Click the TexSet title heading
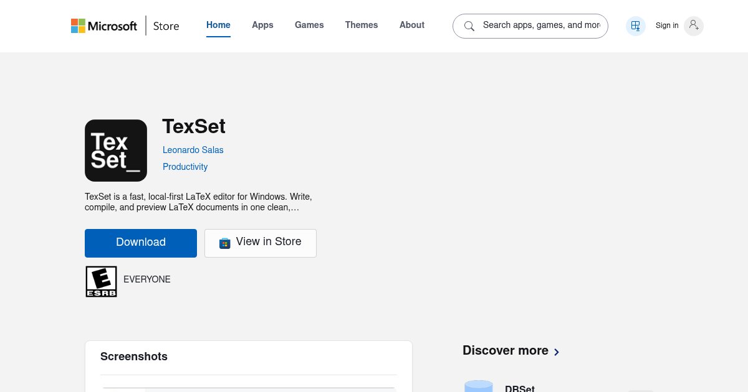The width and height of the screenshot is (748, 392). tap(194, 126)
